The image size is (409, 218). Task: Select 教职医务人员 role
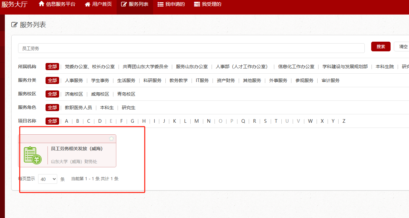click(x=79, y=108)
